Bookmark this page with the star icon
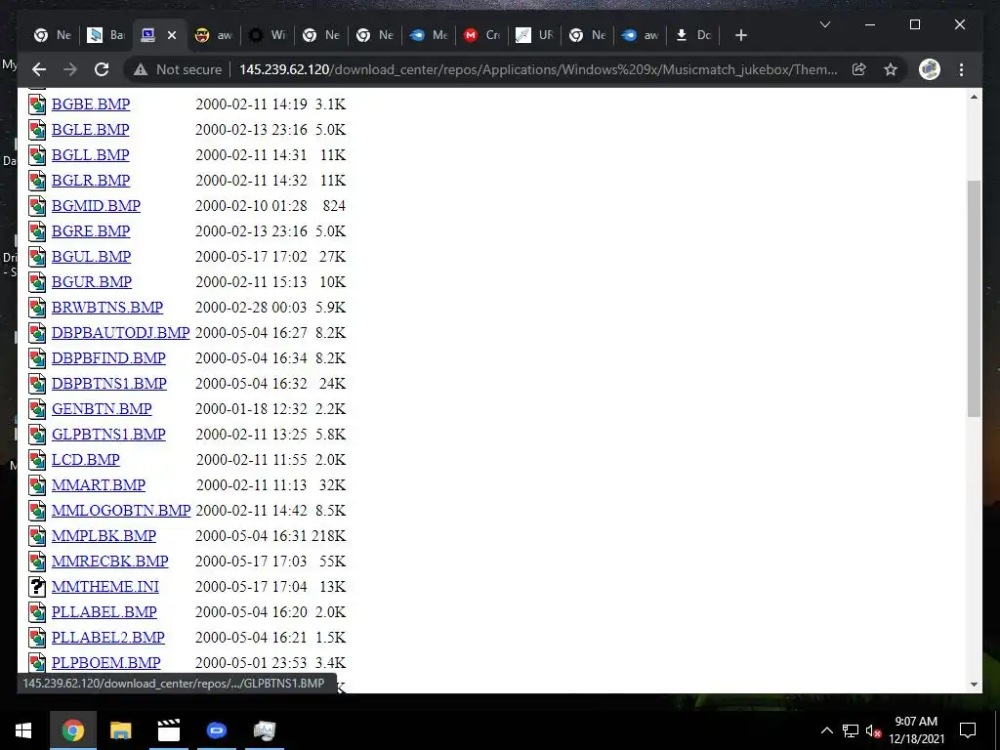 (x=891, y=69)
